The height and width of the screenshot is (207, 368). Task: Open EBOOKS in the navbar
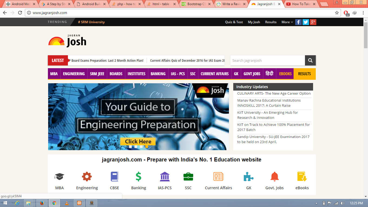point(285,74)
